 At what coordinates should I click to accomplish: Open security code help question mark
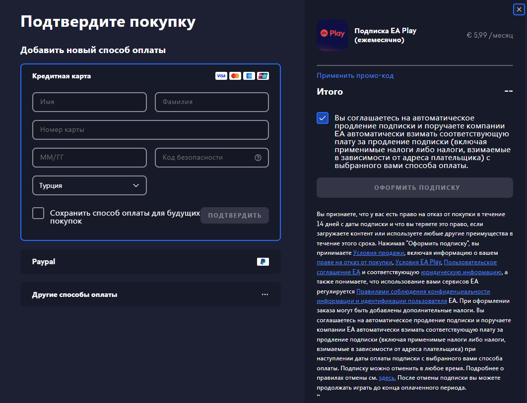pyautogui.click(x=258, y=158)
